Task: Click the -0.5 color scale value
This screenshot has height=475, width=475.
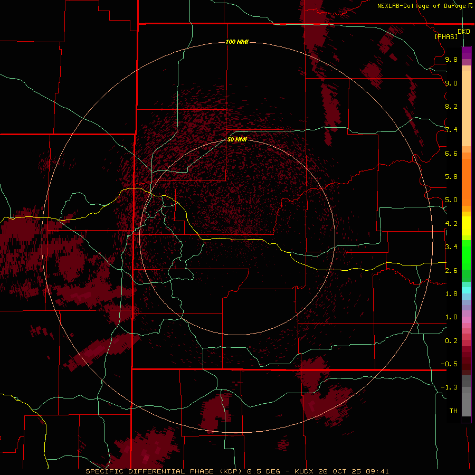Action: pyautogui.click(x=449, y=364)
